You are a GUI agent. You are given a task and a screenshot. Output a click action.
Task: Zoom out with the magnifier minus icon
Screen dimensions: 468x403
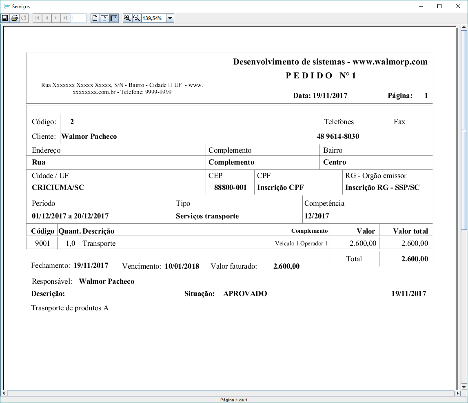pyautogui.click(x=137, y=18)
